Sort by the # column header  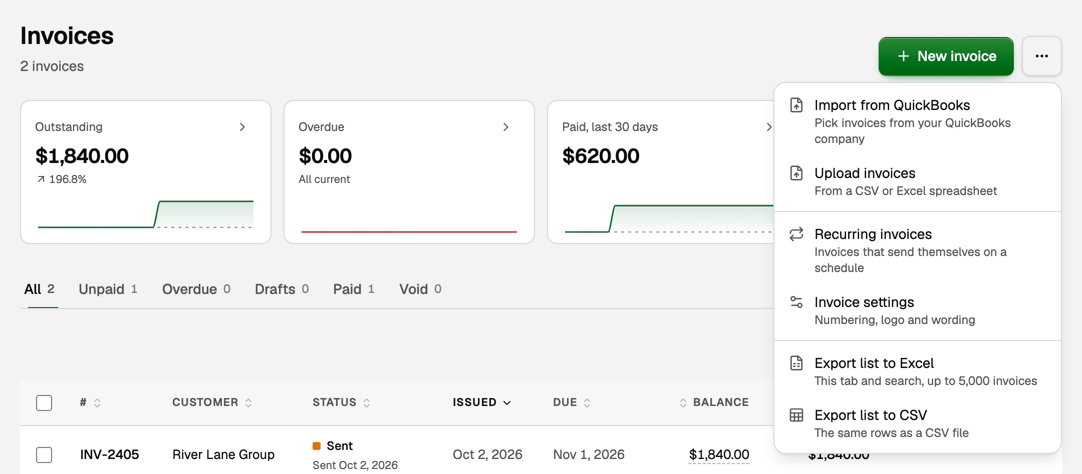pos(90,402)
